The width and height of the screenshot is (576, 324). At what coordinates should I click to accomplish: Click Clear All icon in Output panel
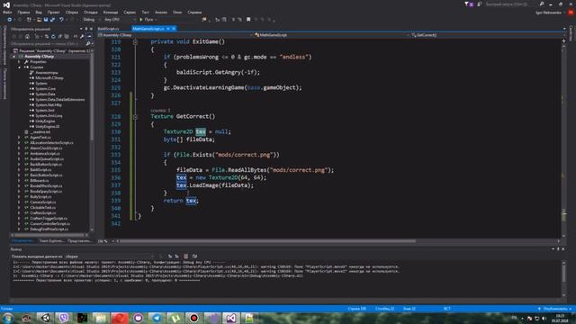pyautogui.click(x=186, y=256)
